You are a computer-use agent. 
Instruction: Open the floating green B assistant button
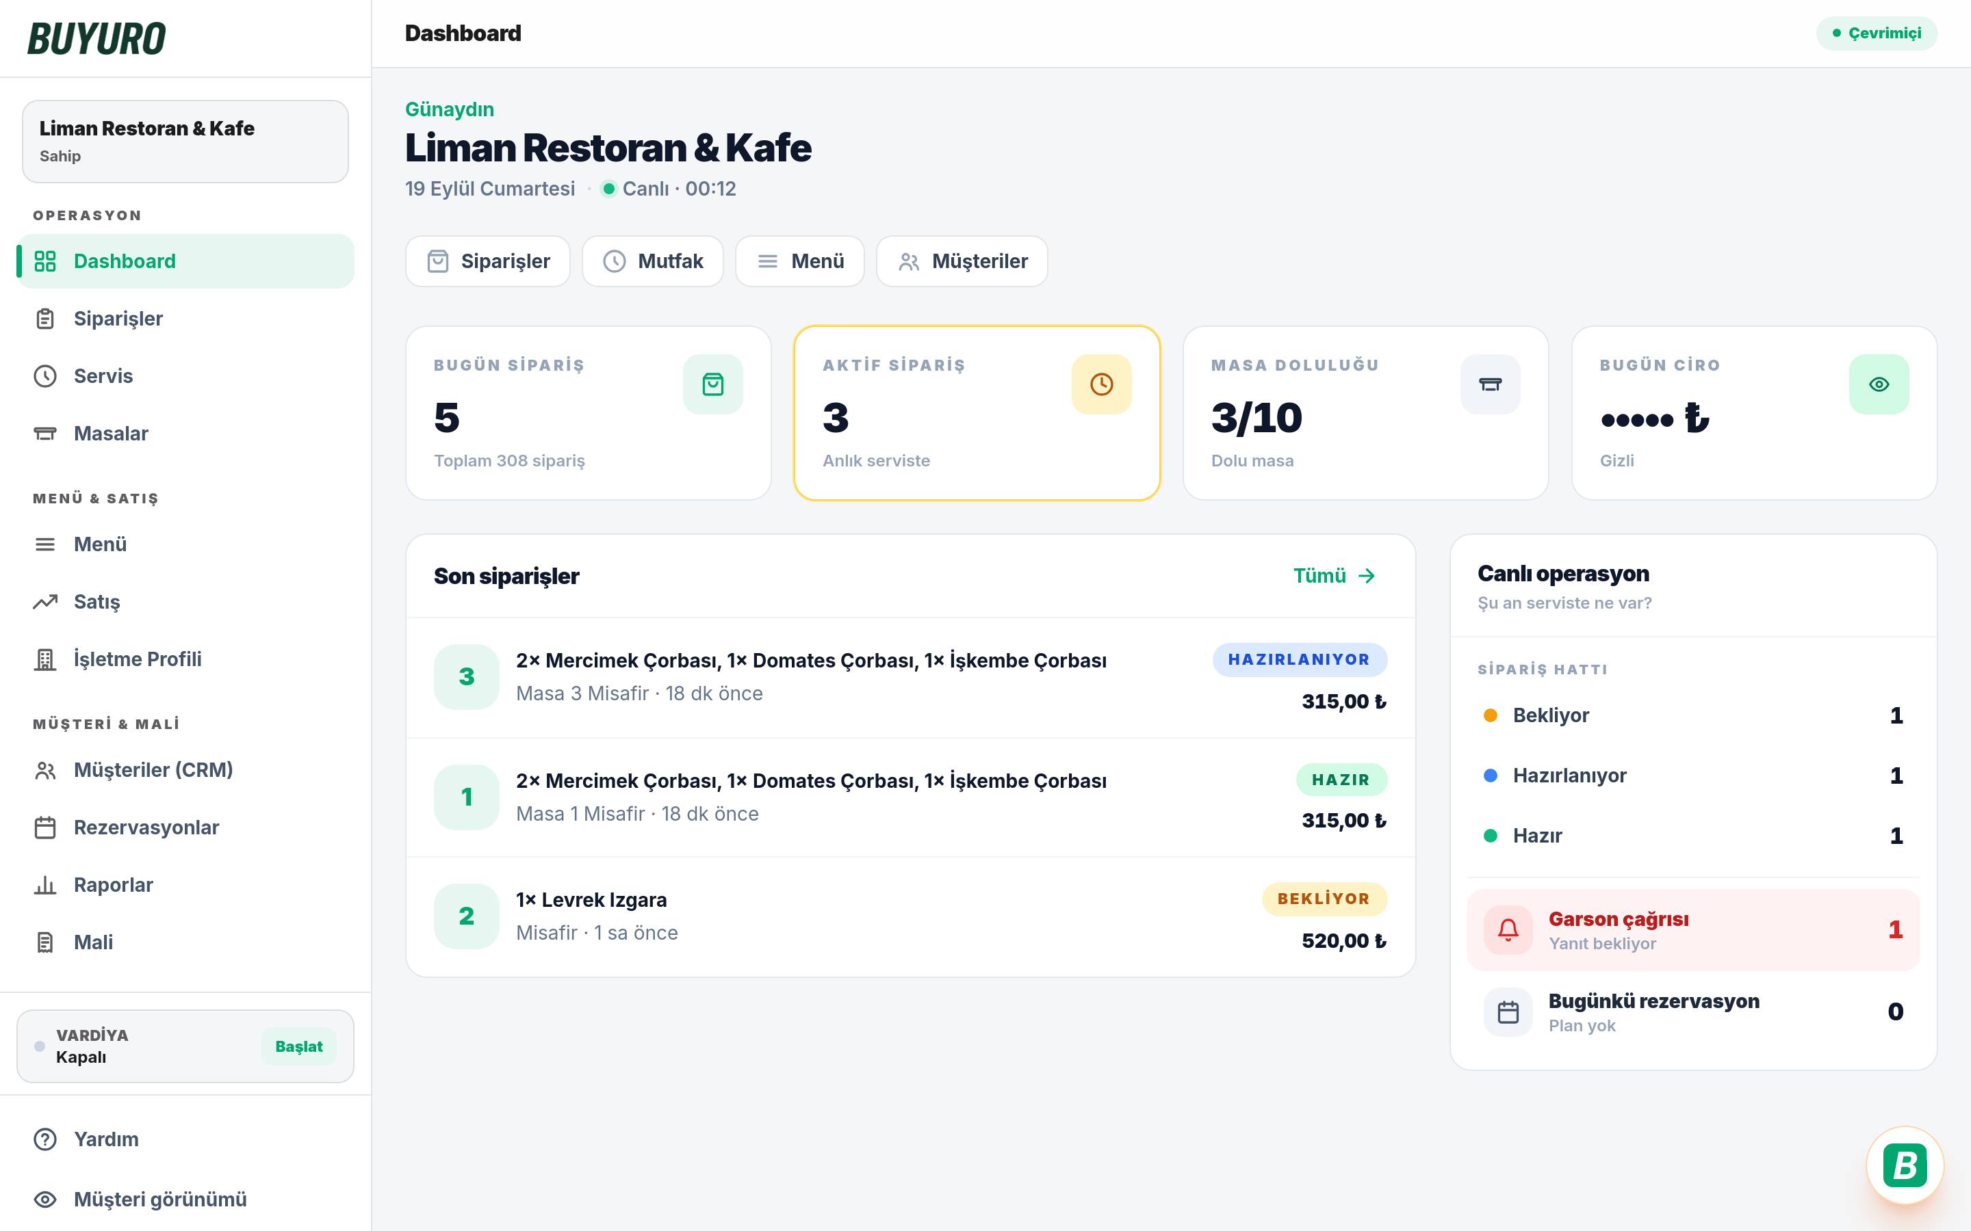coord(1905,1166)
